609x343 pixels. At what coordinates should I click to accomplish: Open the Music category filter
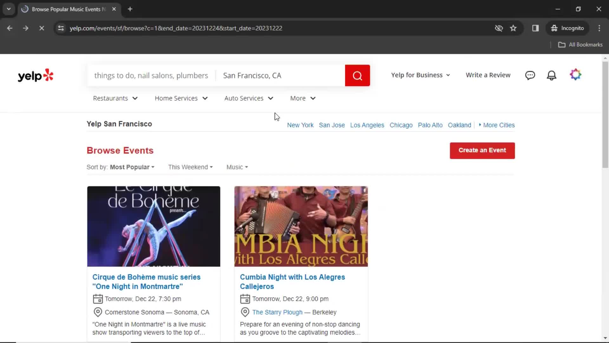click(237, 167)
